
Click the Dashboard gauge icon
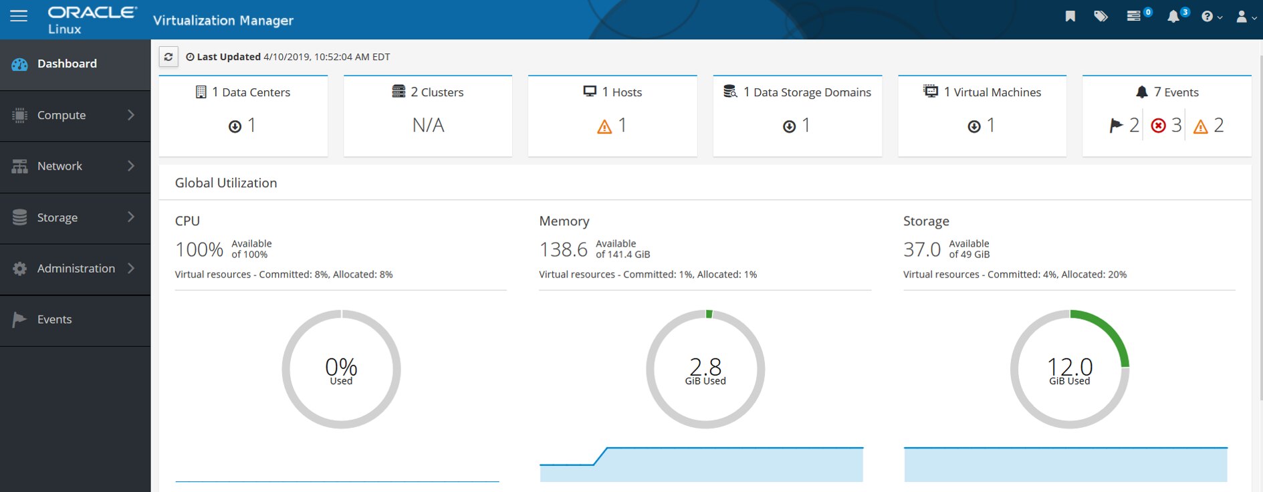(20, 64)
